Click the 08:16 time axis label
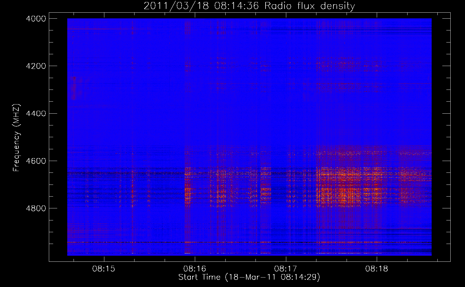This screenshot has width=465, height=287. coord(195,269)
